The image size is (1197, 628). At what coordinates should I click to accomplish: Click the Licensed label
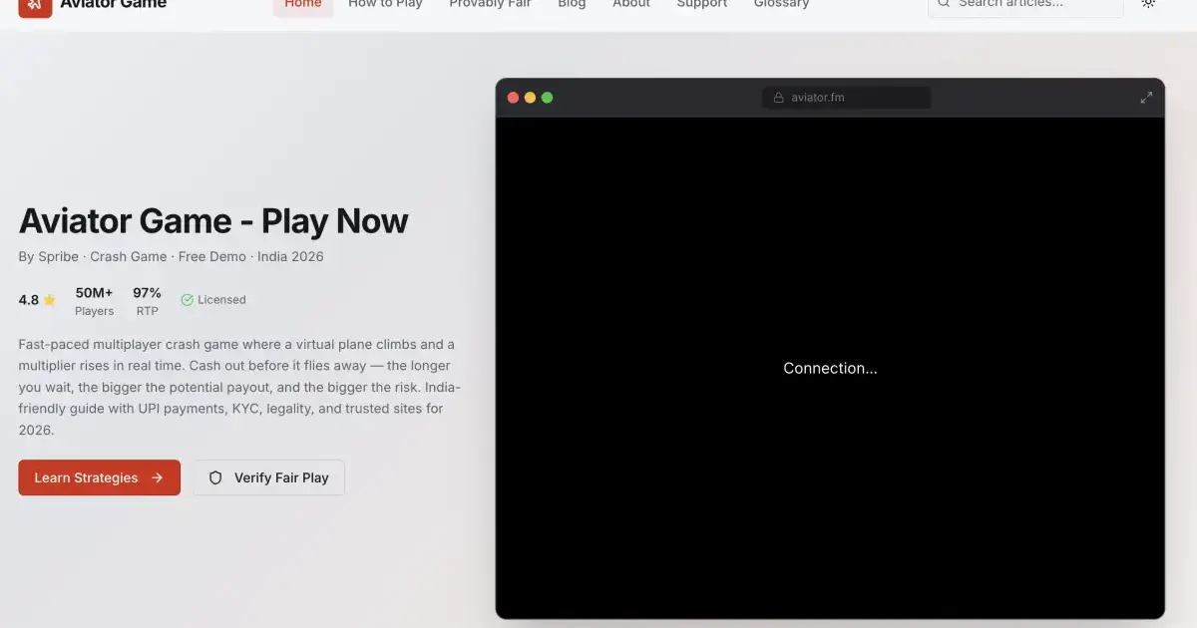click(221, 300)
